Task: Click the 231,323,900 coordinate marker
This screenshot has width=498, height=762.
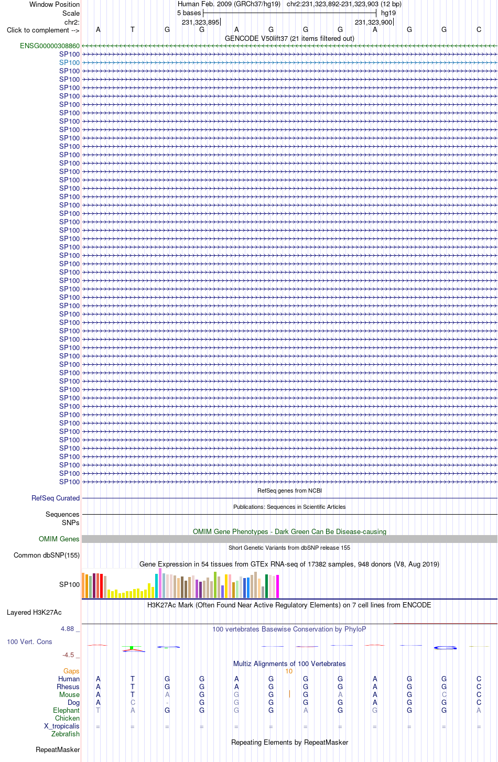Action: [374, 23]
